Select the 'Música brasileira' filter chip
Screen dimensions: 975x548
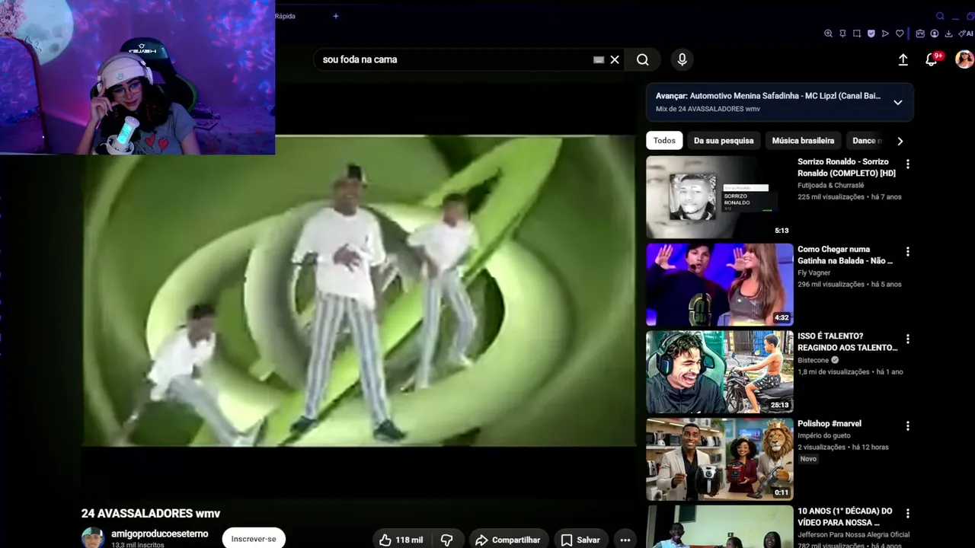point(803,141)
